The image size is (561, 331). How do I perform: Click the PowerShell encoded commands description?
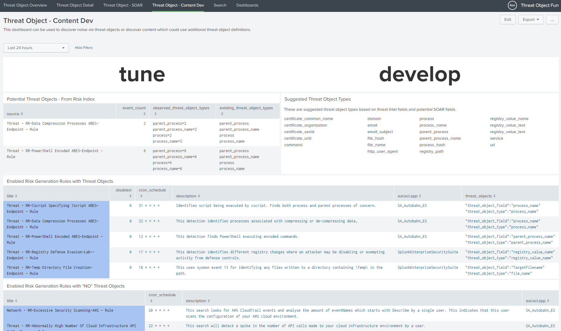point(237,237)
